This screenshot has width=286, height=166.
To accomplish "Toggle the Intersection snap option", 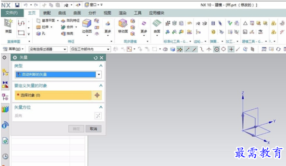I will tap(209, 49).
